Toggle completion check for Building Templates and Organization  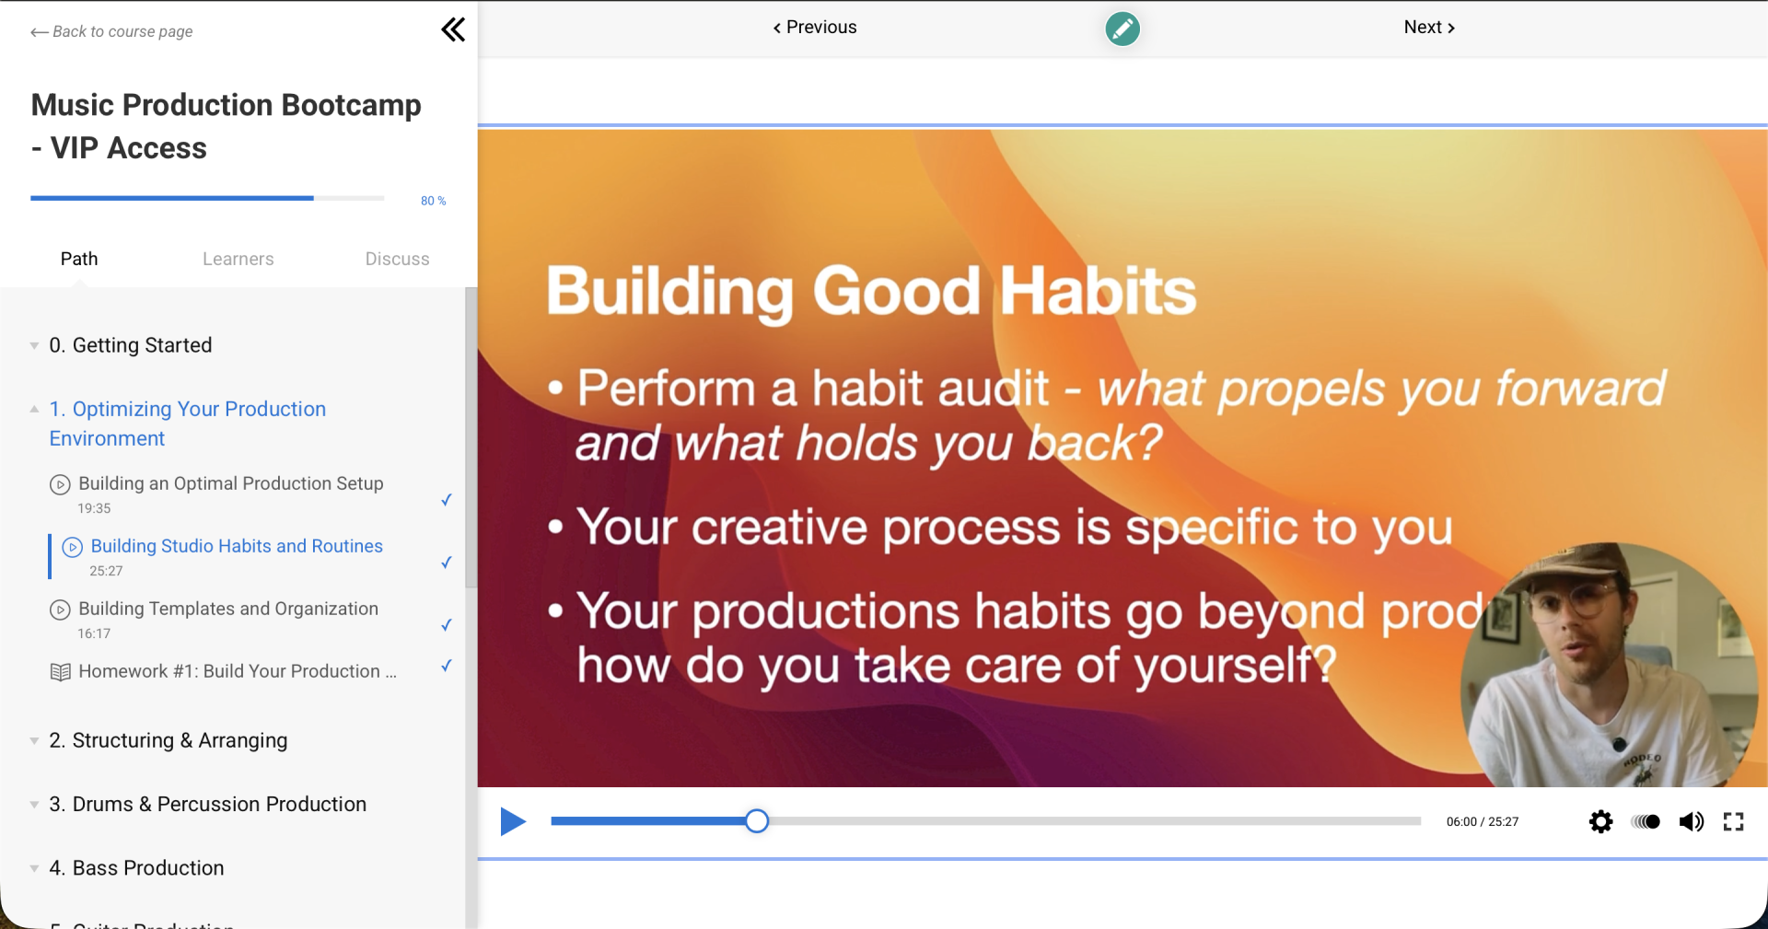[446, 625]
